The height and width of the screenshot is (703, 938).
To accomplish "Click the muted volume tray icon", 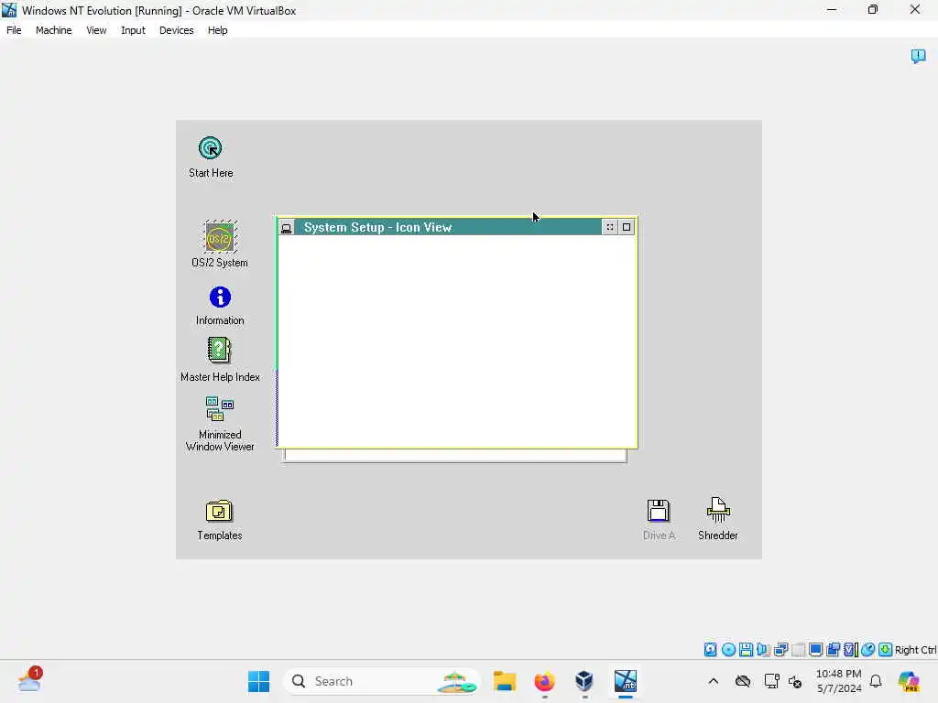I will (795, 681).
